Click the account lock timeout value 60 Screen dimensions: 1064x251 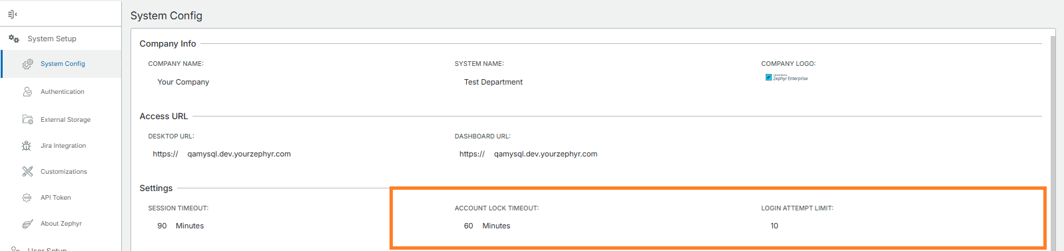pos(469,226)
